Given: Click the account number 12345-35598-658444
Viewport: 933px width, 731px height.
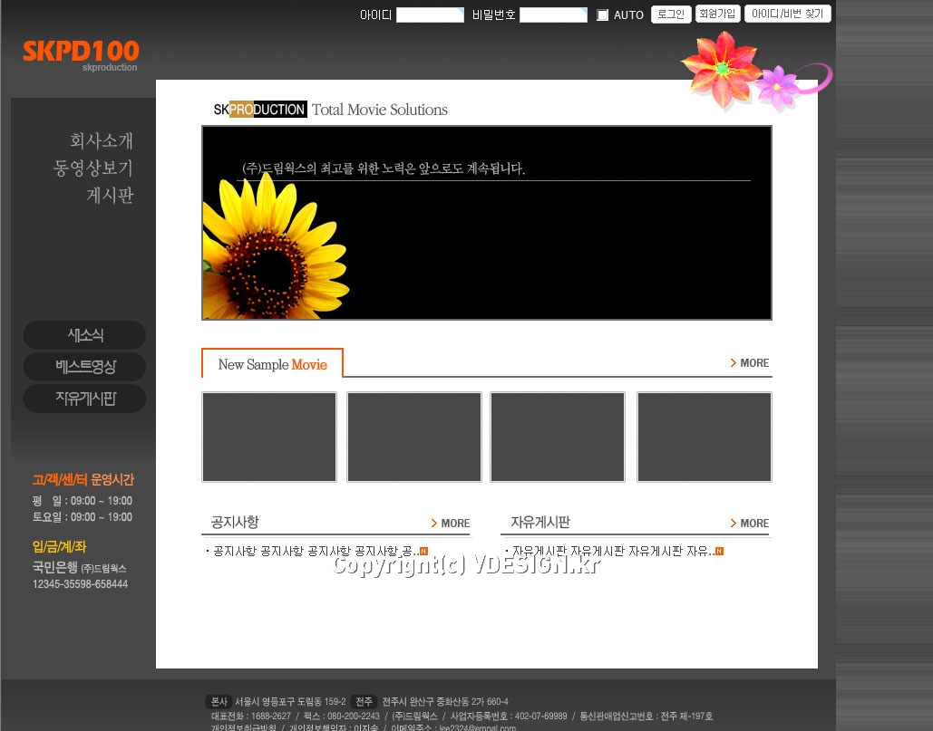Looking at the screenshot, I should pyautogui.click(x=81, y=584).
